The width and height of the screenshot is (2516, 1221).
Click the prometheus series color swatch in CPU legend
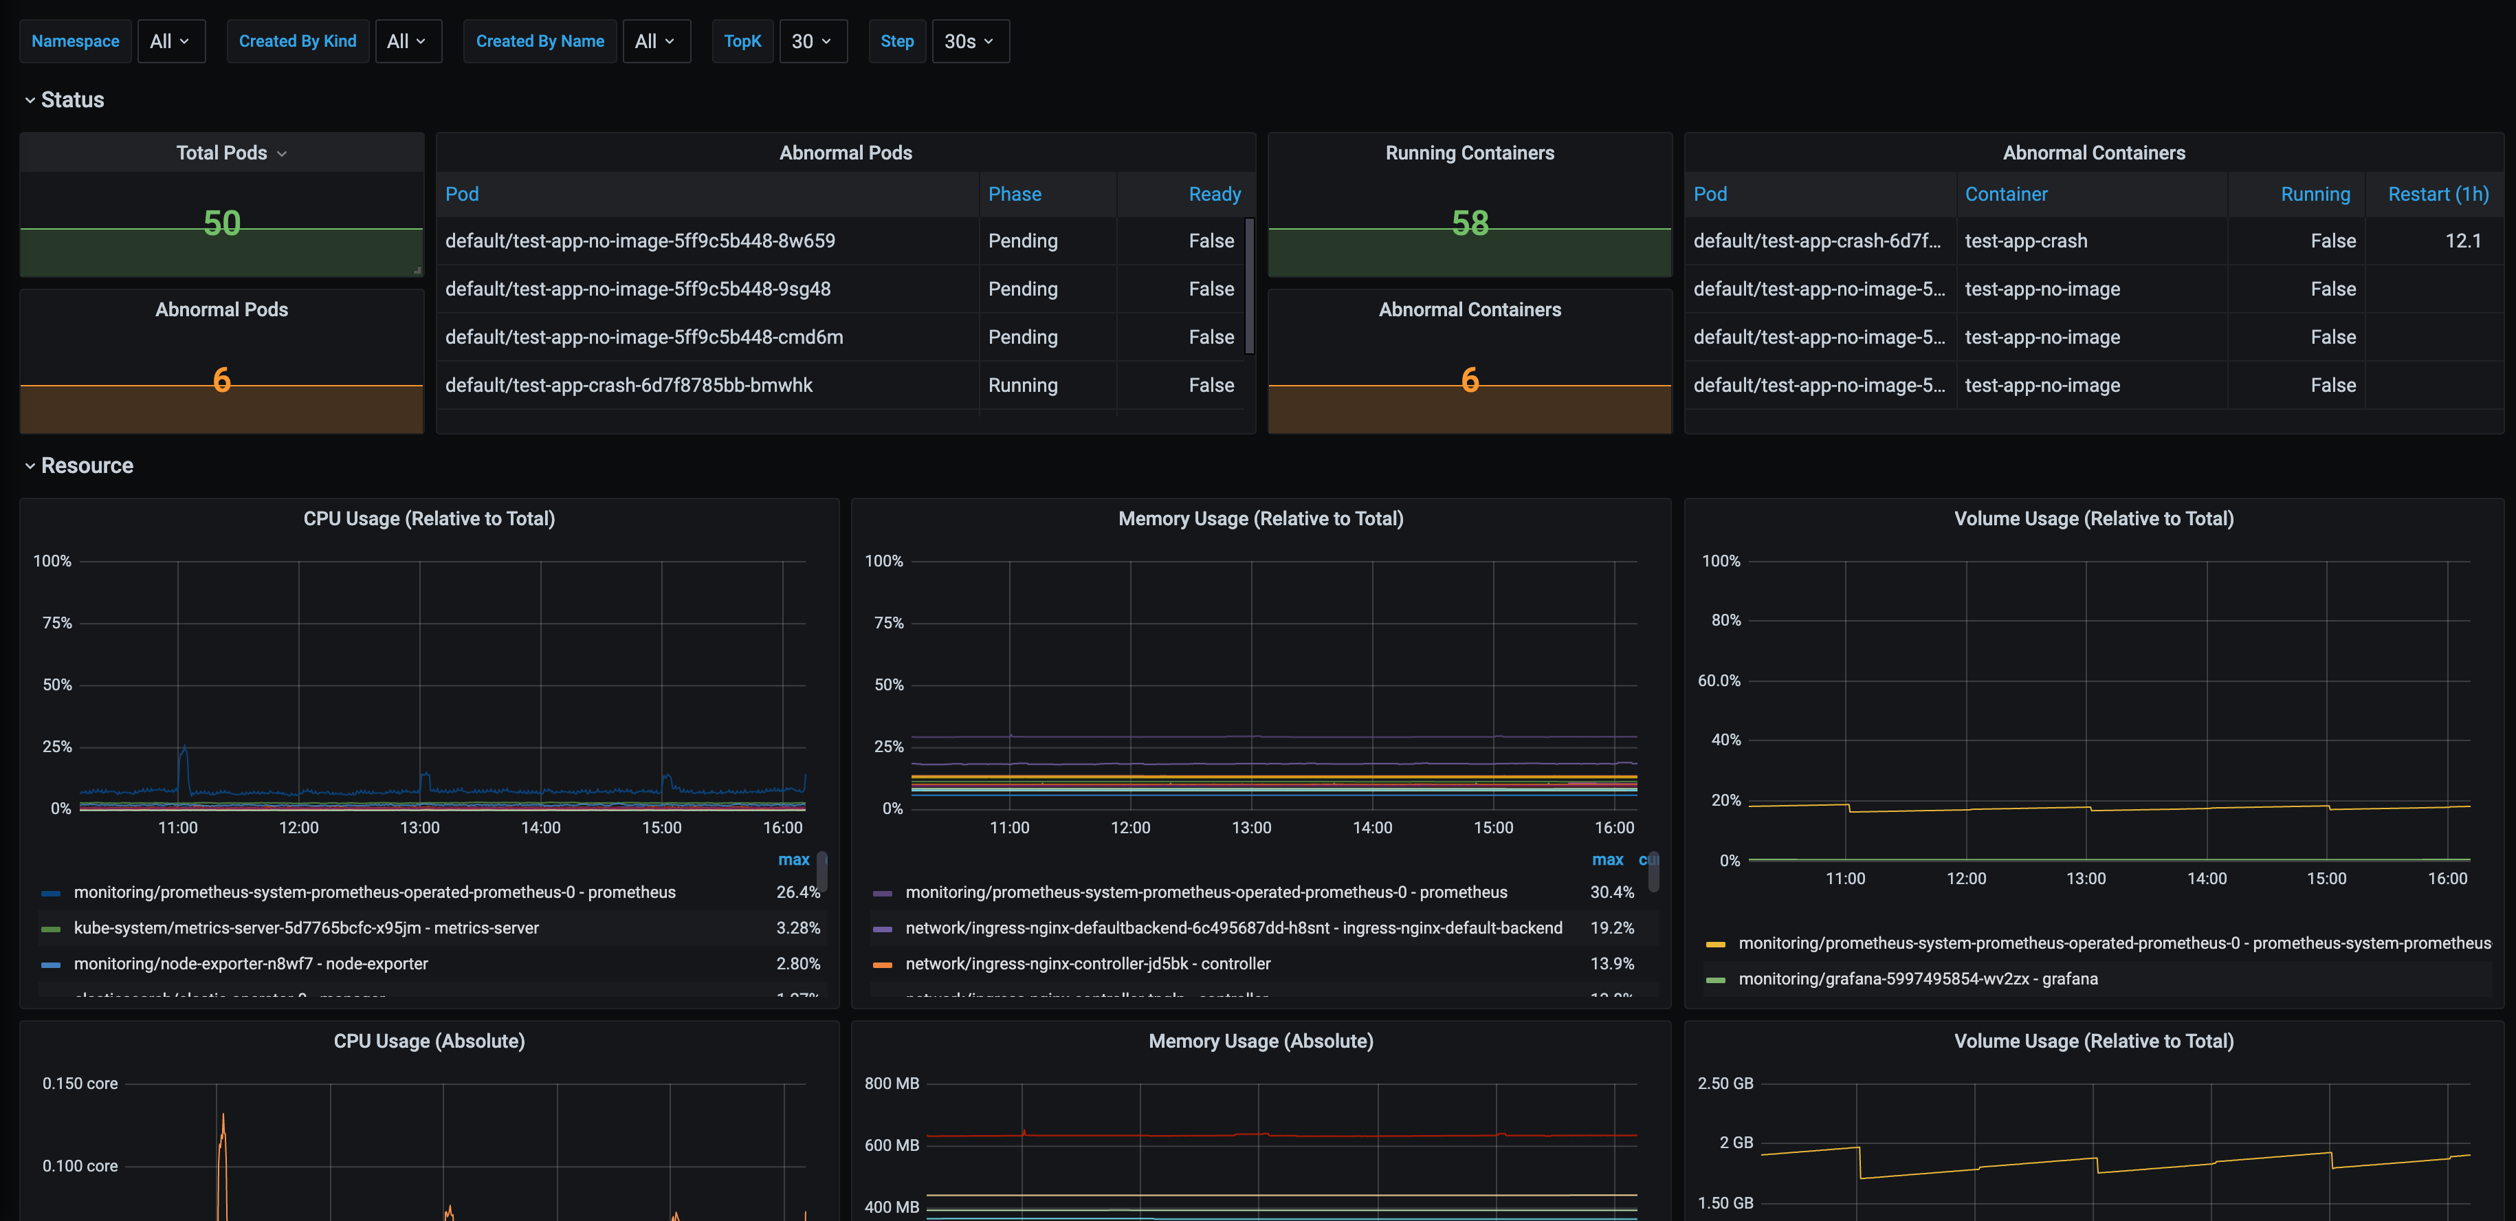coord(51,893)
